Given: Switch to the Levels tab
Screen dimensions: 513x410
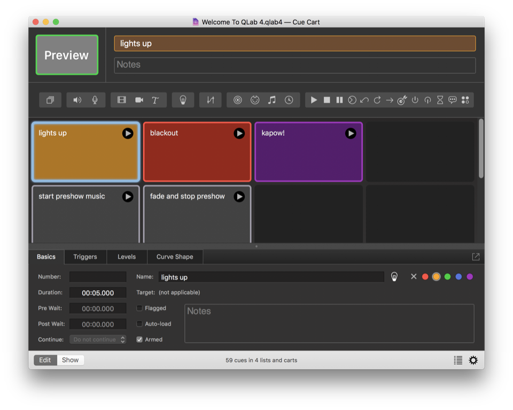Looking at the screenshot, I should pos(127,257).
